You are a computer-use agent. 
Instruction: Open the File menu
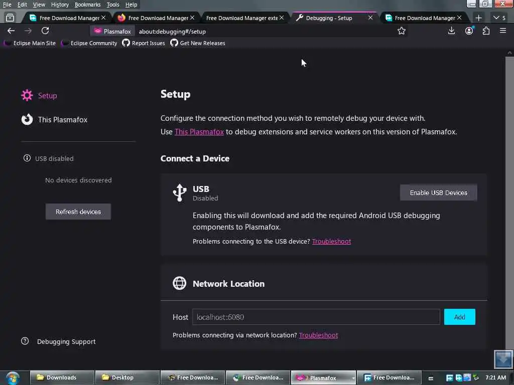7,5
